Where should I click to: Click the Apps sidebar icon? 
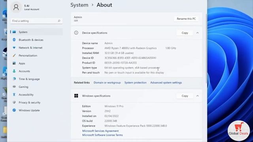pyautogui.click(x=14, y=63)
